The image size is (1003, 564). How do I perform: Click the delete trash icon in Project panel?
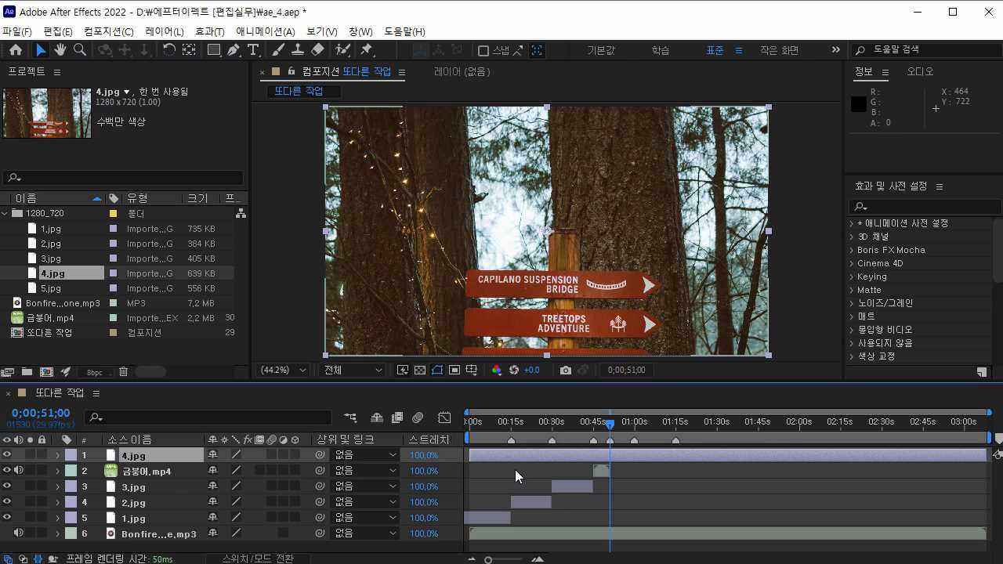pos(123,372)
